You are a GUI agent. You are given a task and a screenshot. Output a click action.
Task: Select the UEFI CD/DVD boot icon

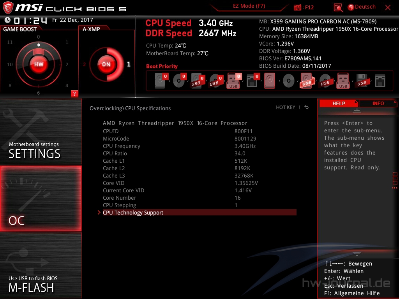[180, 81]
